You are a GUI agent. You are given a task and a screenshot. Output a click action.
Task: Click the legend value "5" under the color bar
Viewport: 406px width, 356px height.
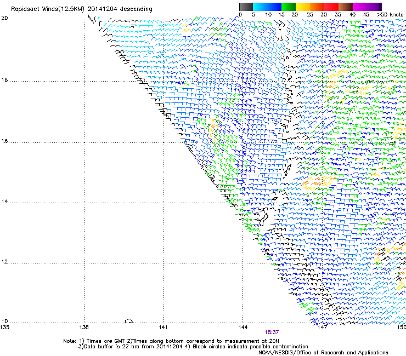point(253,15)
